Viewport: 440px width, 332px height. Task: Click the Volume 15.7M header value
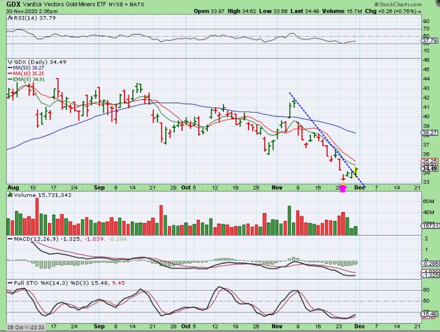click(x=342, y=11)
